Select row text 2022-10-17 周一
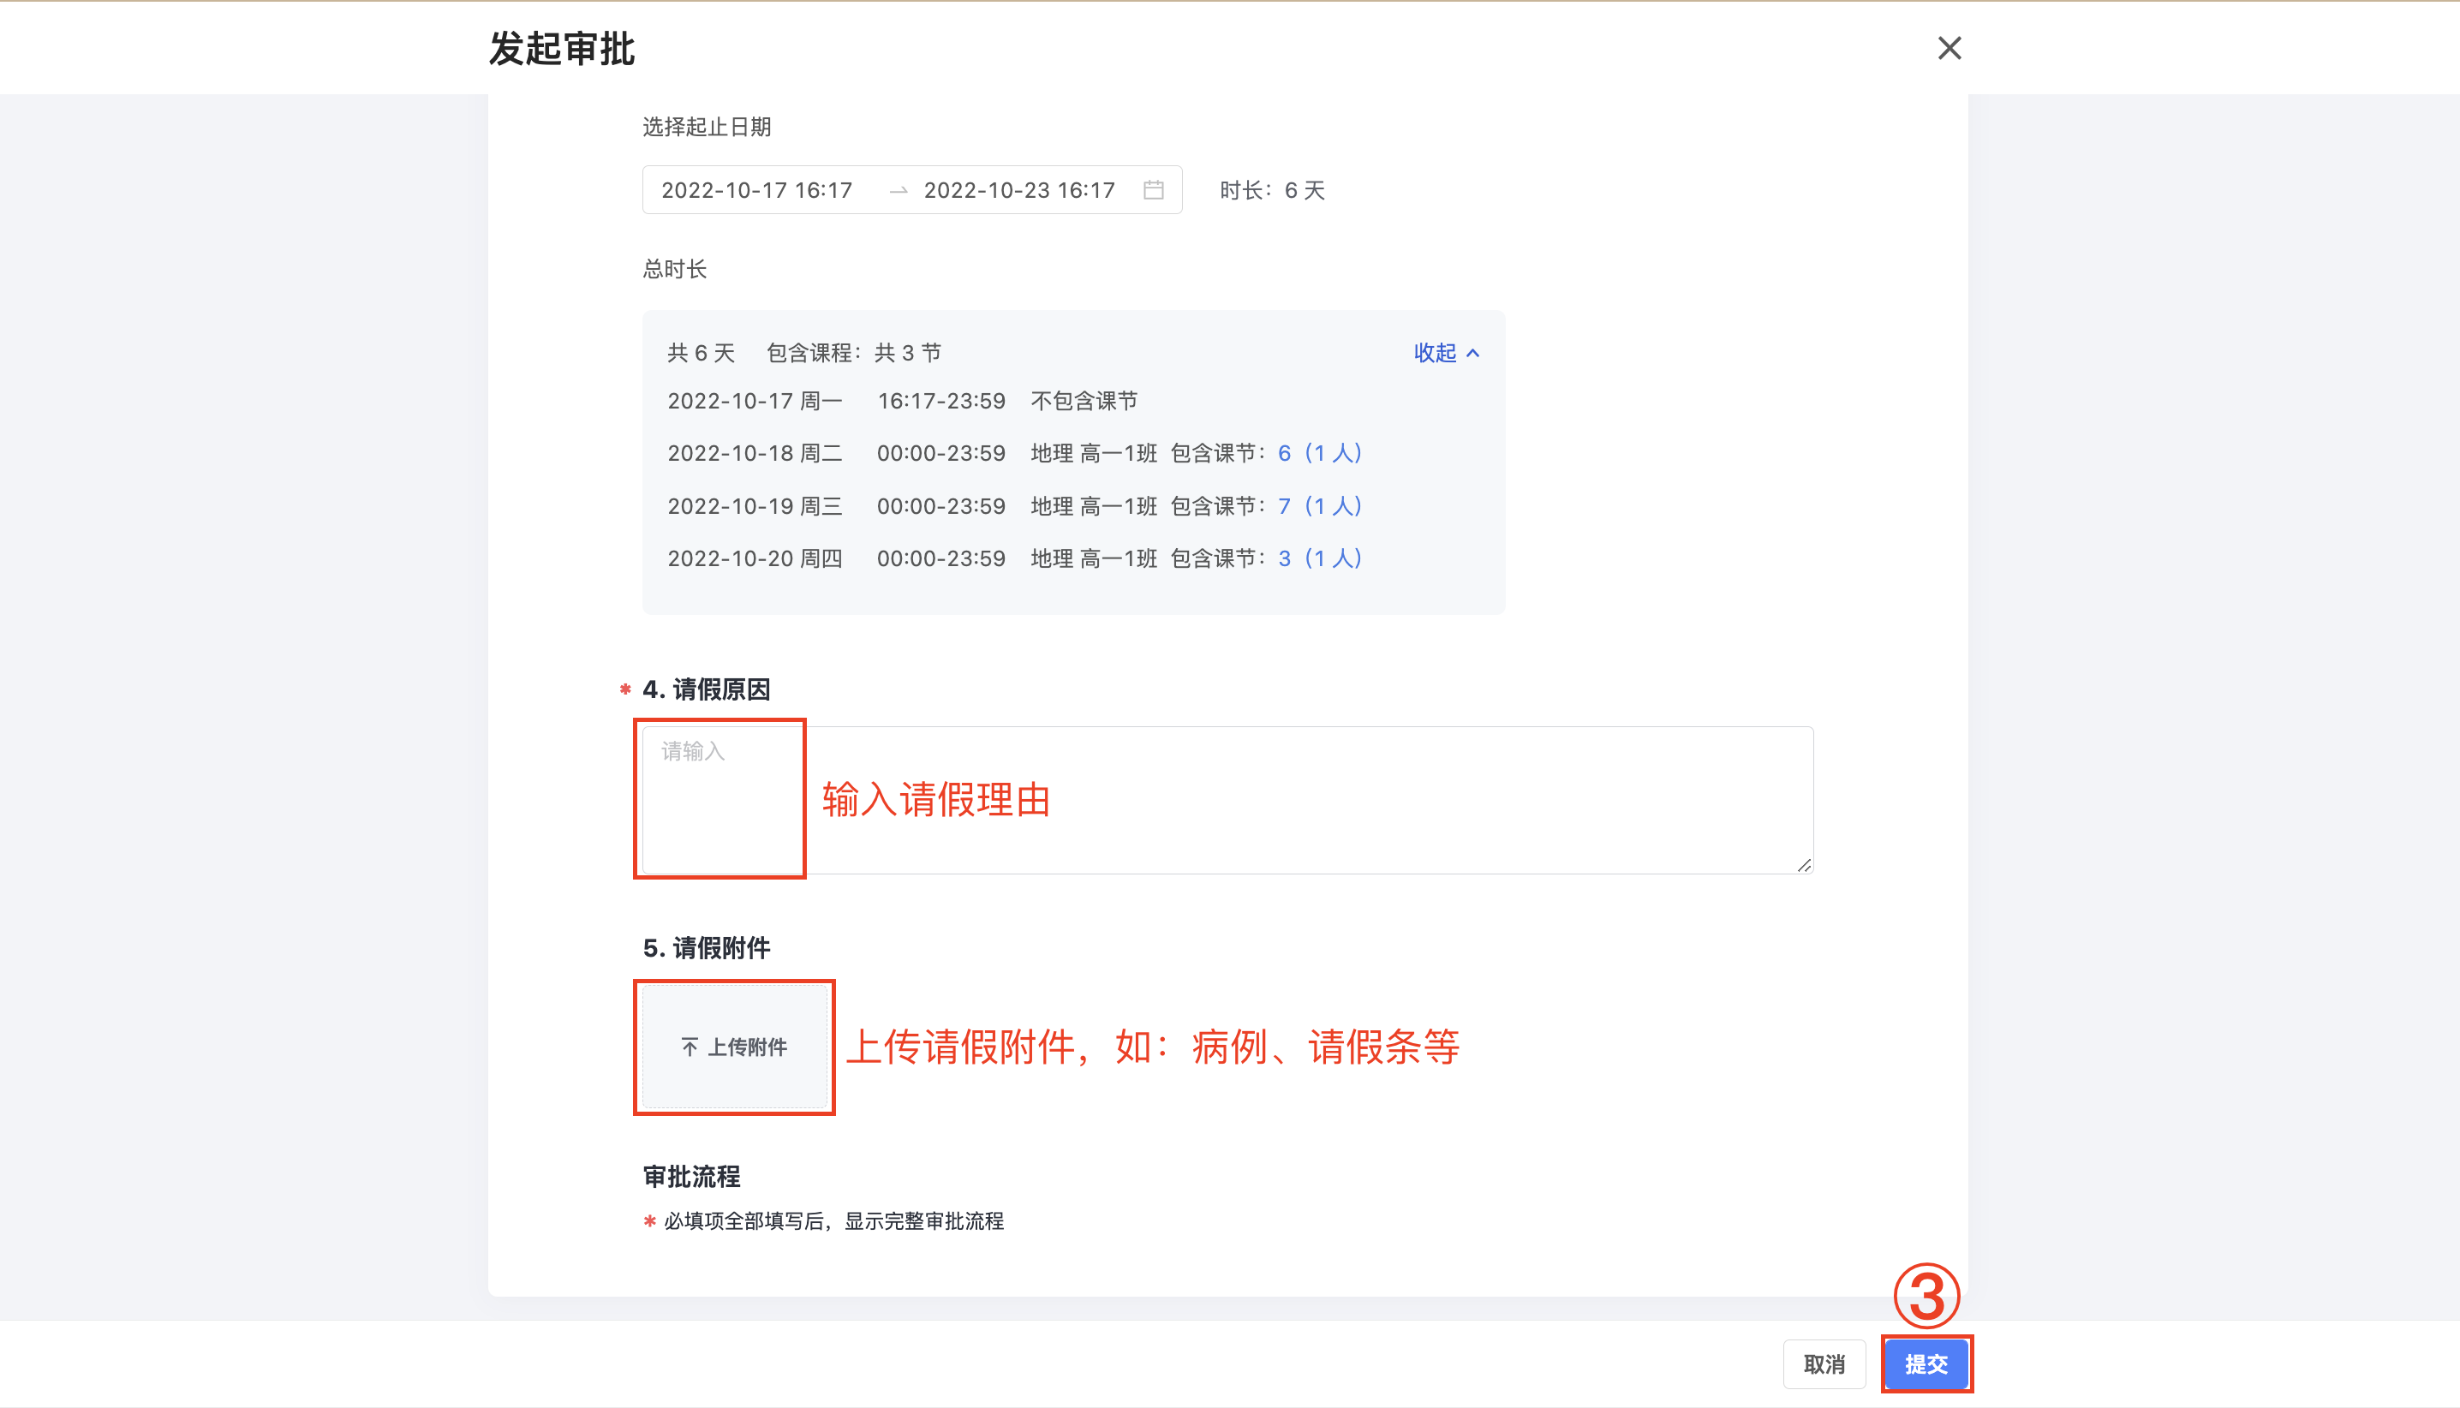2460x1408 pixels. 755,402
